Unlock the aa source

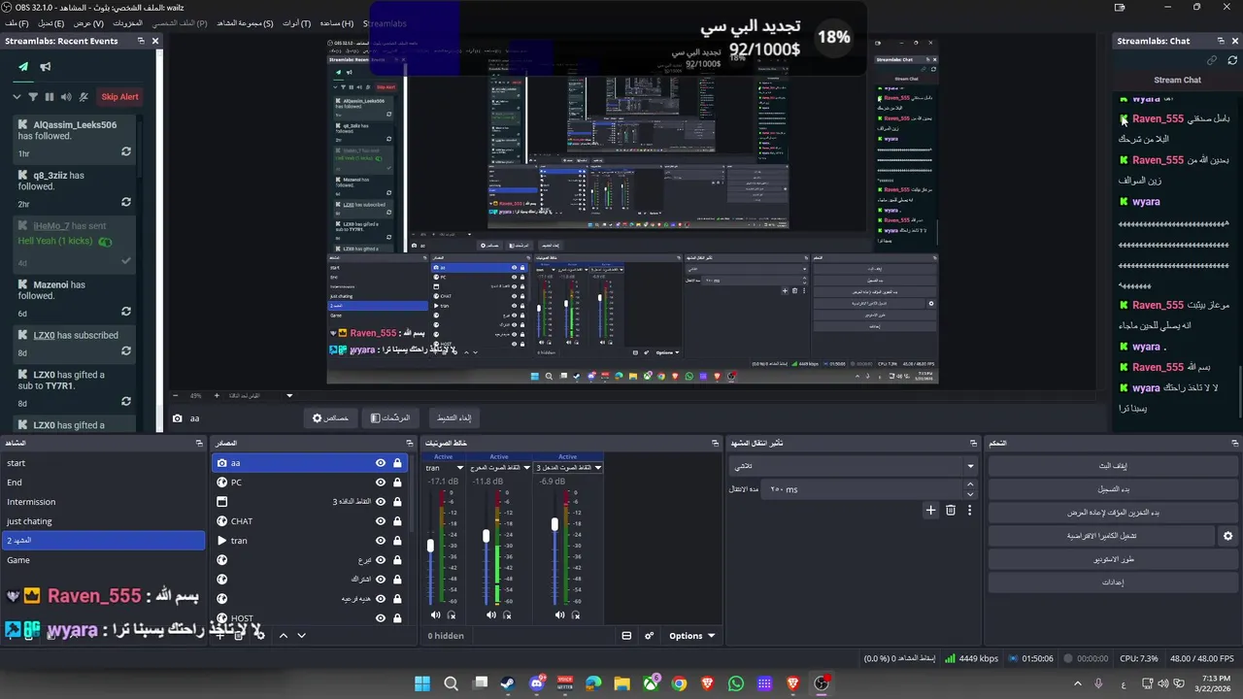pyautogui.click(x=397, y=463)
